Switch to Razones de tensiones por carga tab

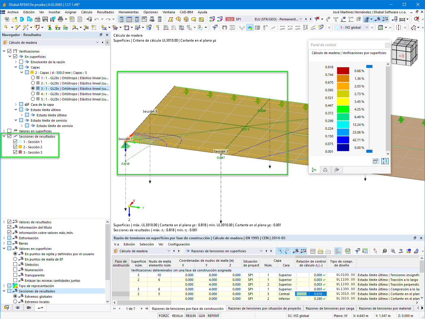(330, 308)
